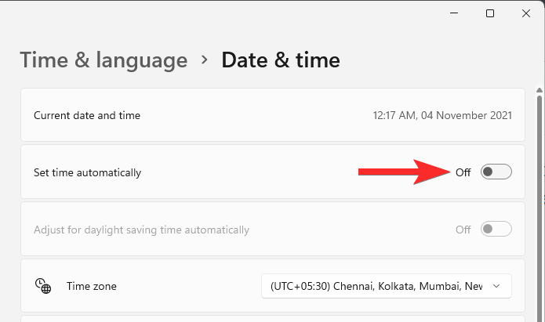Click the breadcrumb chevron separator arrow
The image size is (545, 322).
click(205, 60)
